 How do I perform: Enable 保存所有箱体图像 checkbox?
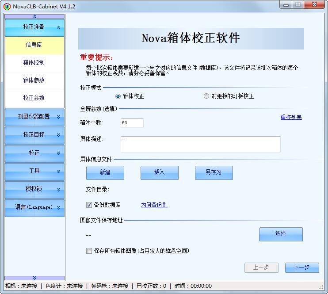pyautogui.click(x=89, y=251)
